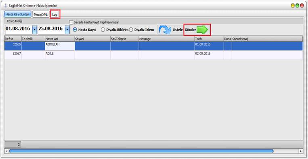Click the yellow minimize window button
The width and height of the screenshot is (308, 159).
click(x=293, y=6)
